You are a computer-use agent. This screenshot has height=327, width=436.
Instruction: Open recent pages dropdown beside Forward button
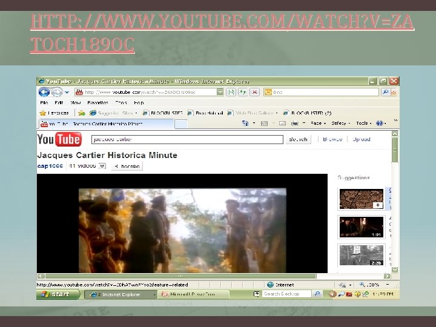(67, 92)
